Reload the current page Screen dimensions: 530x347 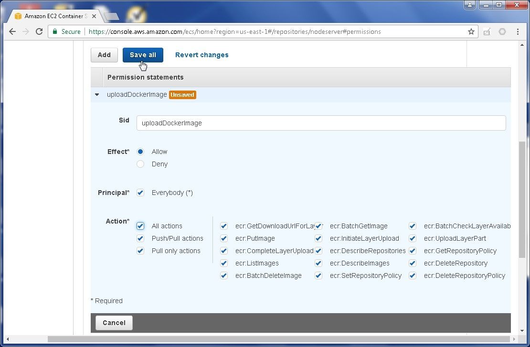coord(39,31)
